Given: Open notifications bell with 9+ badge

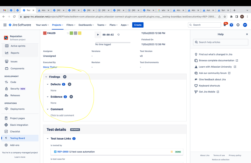Looking at the screenshot, I should click(x=225, y=25).
